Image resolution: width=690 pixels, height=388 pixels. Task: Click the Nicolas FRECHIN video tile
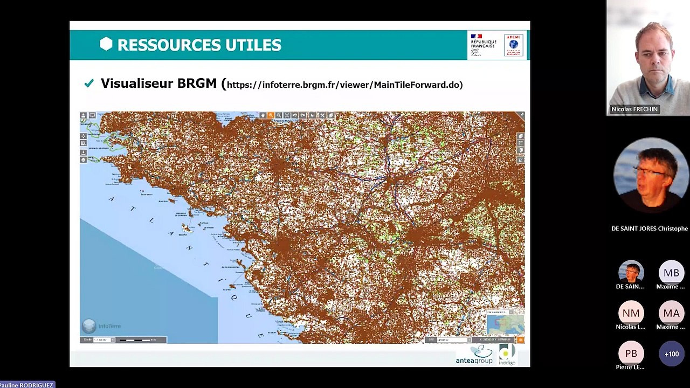coord(648,58)
